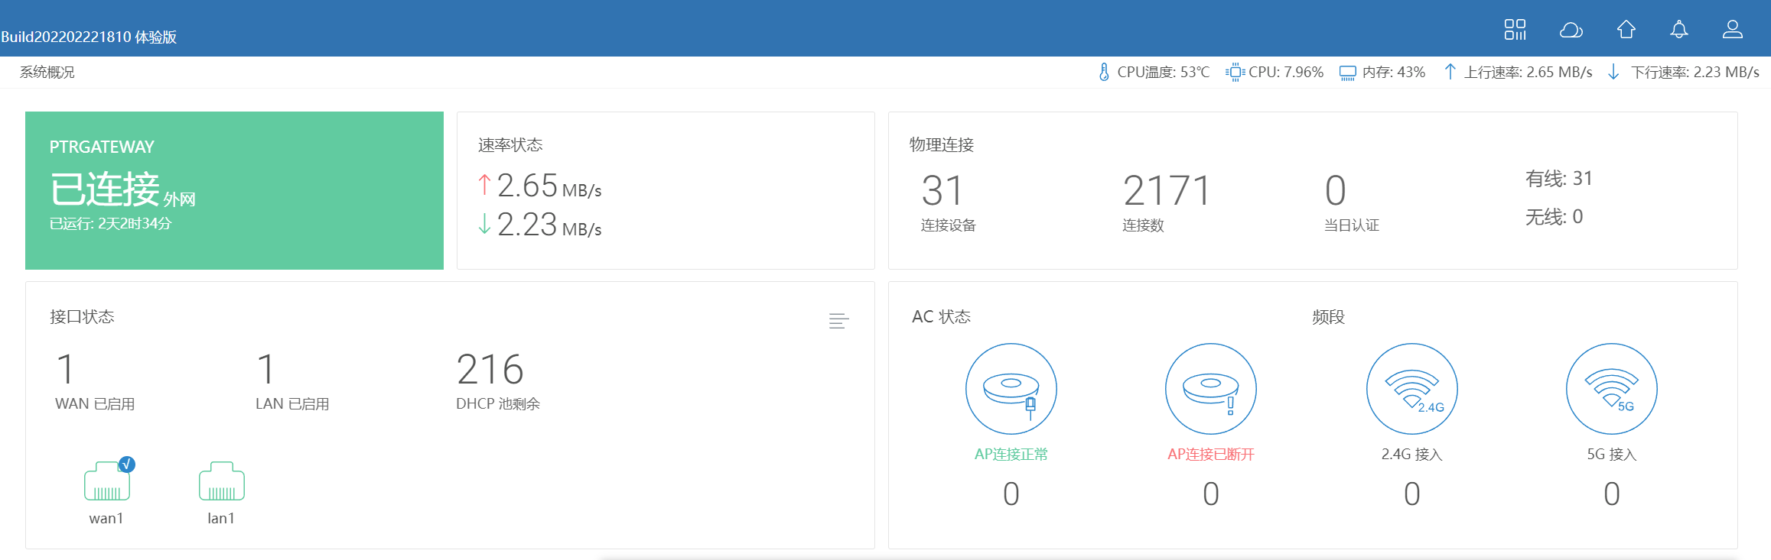Open the user account icon
Image resolution: width=1771 pixels, height=560 pixels.
click(1732, 30)
